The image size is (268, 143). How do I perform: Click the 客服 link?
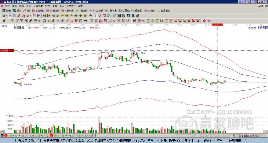point(241,2)
